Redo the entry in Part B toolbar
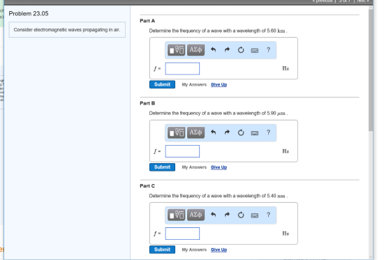This screenshot has width=391, height=260. point(227,132)
